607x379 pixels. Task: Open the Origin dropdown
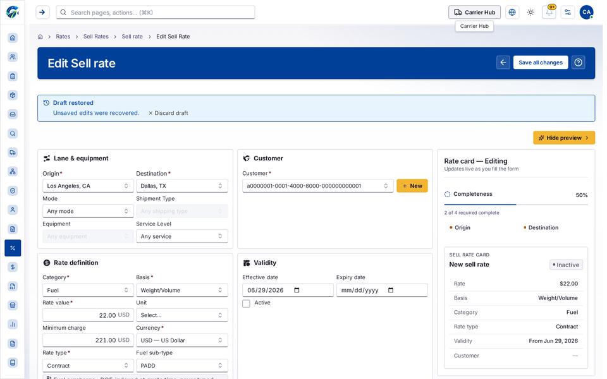coord(88,186)
